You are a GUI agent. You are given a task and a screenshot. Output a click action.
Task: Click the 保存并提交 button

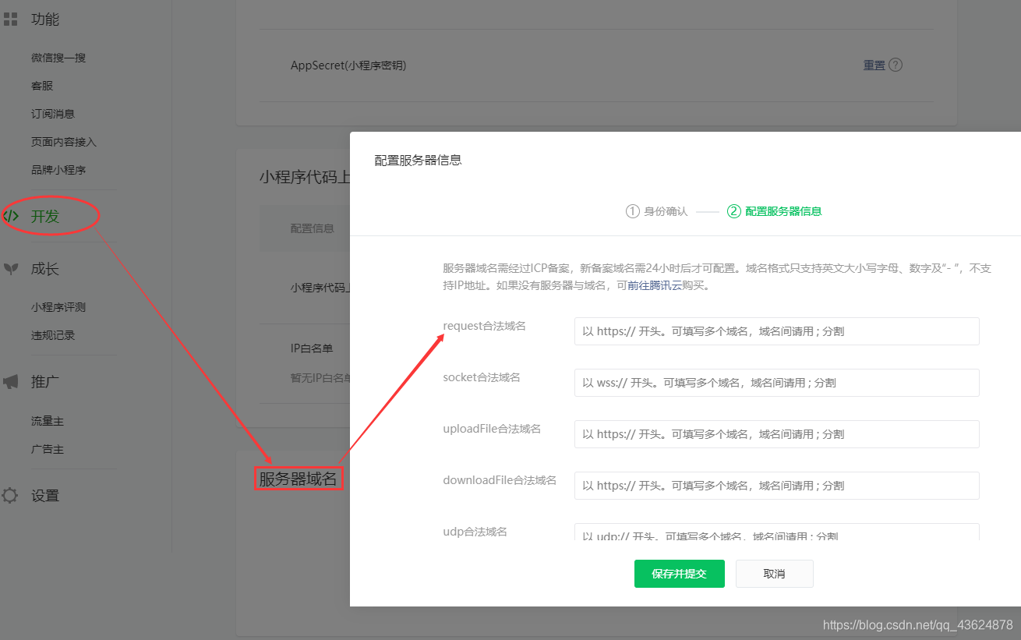tap(679, 573)
